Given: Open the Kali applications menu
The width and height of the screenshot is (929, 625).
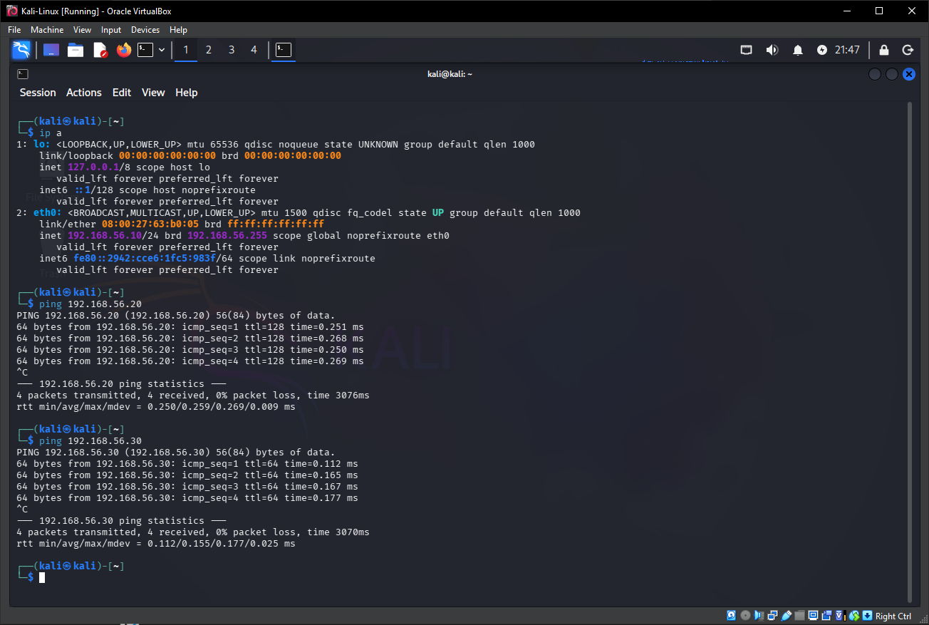Looking at the screenshot, I should click(x=20, y=50).
